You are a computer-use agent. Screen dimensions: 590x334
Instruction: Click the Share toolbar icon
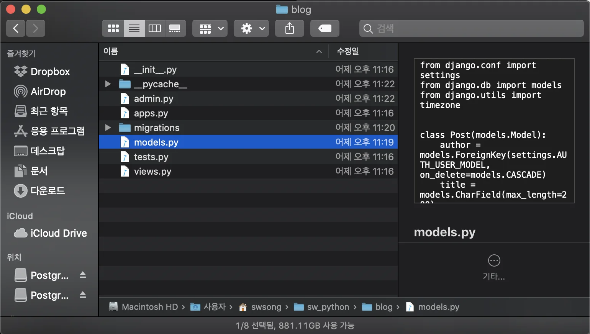[x=290, y=28]
